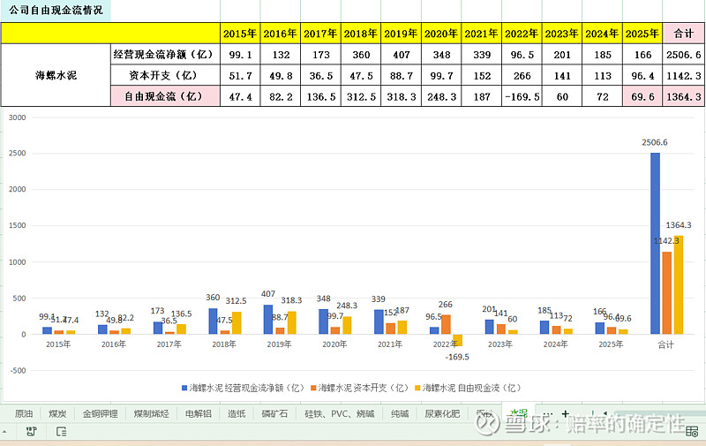Open the 尿素化肥 sheet tab

click(x=442, y=413)
